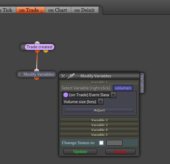Click the number 1 badge on Trade created

[23, 47]
